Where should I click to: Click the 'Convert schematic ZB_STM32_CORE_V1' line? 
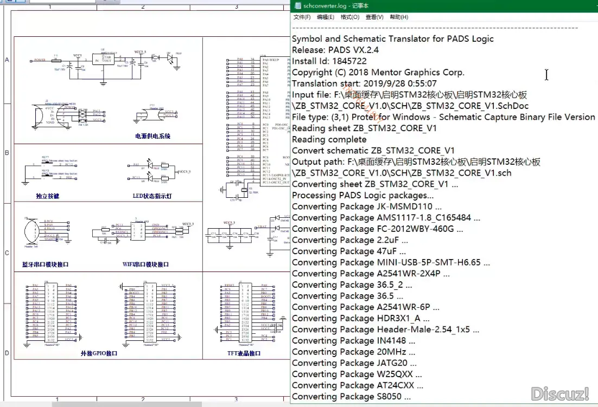point(373,151)
